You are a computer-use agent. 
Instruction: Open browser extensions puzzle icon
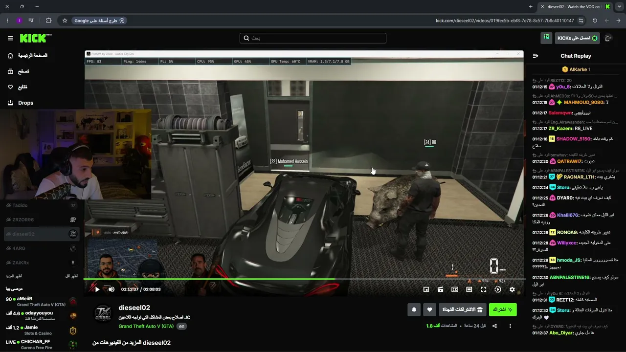coord(48,21)
